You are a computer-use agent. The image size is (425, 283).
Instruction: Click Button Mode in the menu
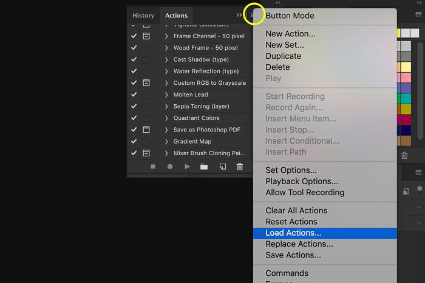click(x=290, y=16)
